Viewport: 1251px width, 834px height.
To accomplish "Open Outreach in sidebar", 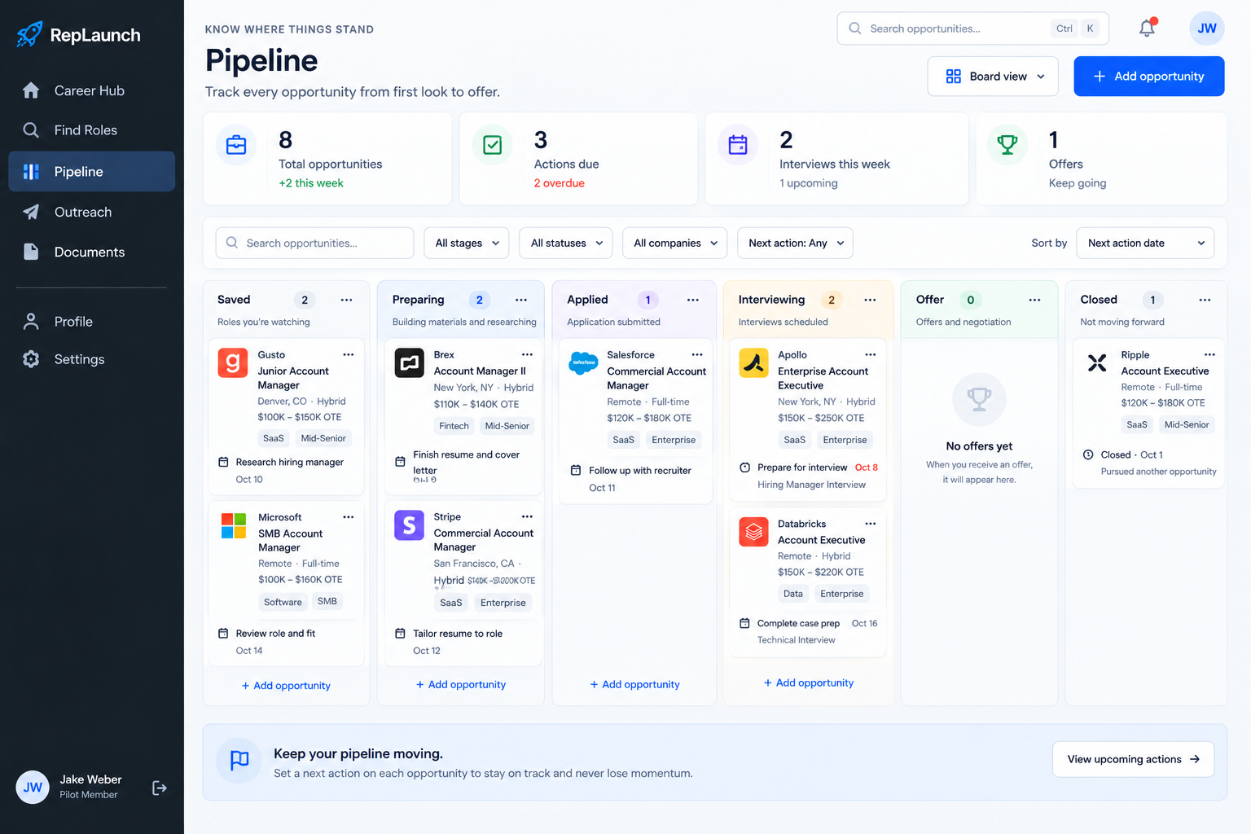I will [x=91, y=212].
